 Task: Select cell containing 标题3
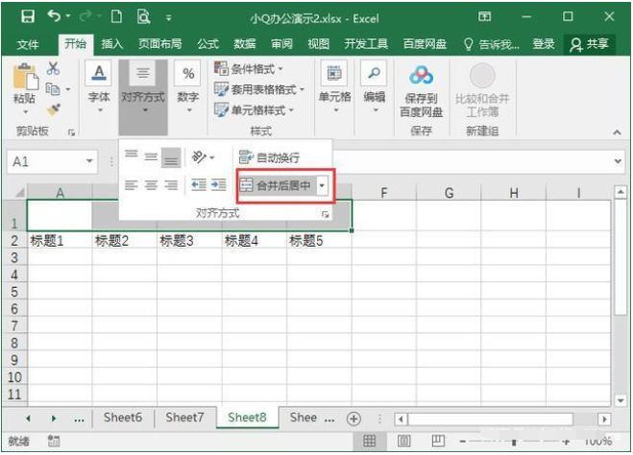pos(188,241)
